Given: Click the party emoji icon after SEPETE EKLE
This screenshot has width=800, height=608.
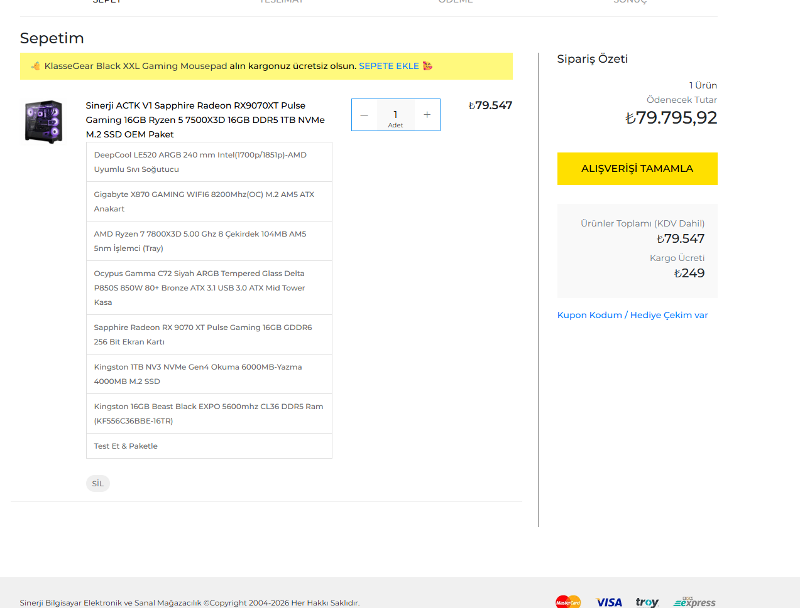Looking at the screenshot, I should [428, 66].
